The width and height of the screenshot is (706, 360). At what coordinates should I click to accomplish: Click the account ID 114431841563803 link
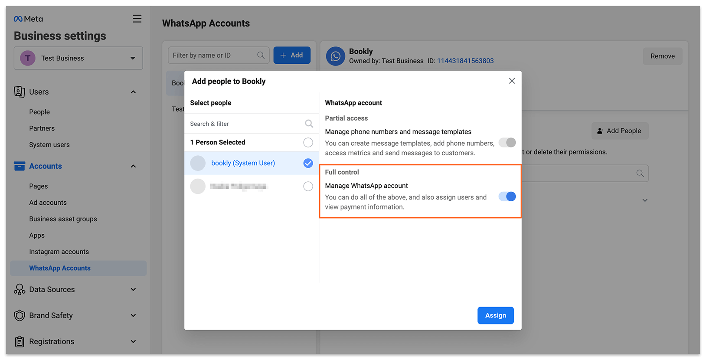click(x=465, y=61)
